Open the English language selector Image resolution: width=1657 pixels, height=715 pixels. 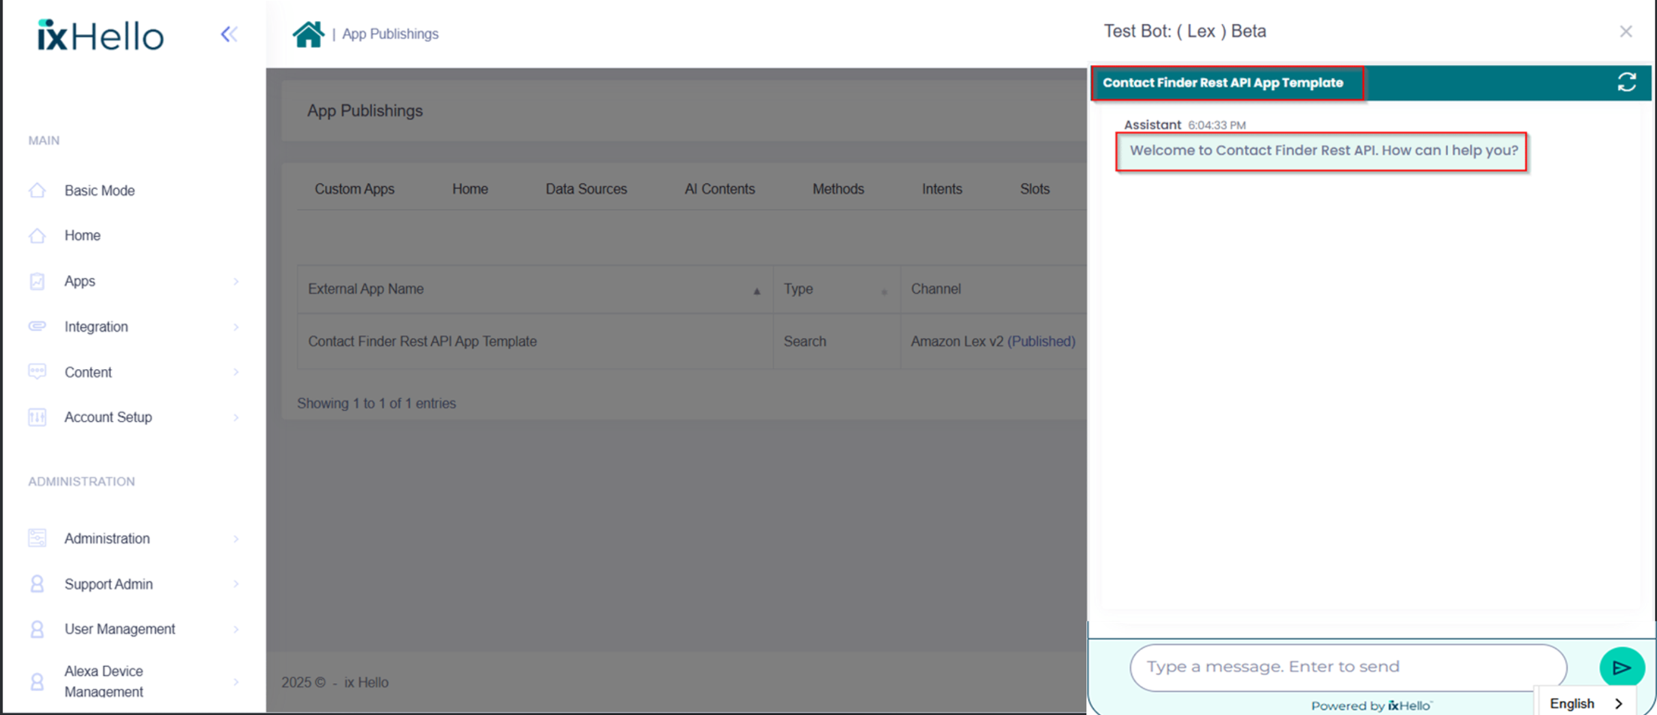[x=1586, y=704]
